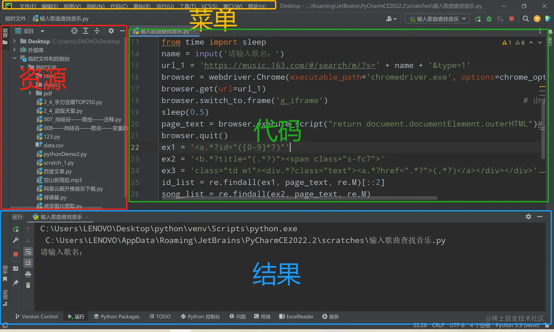Rerun program in the Run panel
Image resolution: width=554 pixels, height=332 pixels.
[x=16, y=229]
